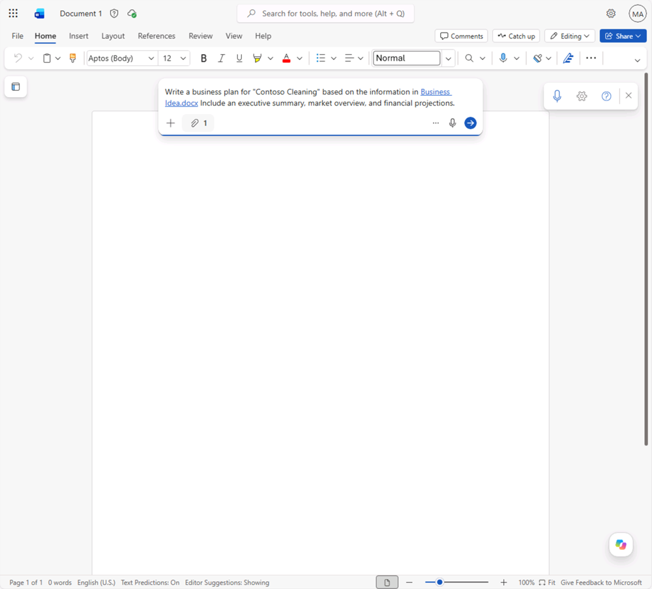Viewport: 652px width, 589px height.
Task: Close the dictation toolbar
Action: (x=629, y=96)
